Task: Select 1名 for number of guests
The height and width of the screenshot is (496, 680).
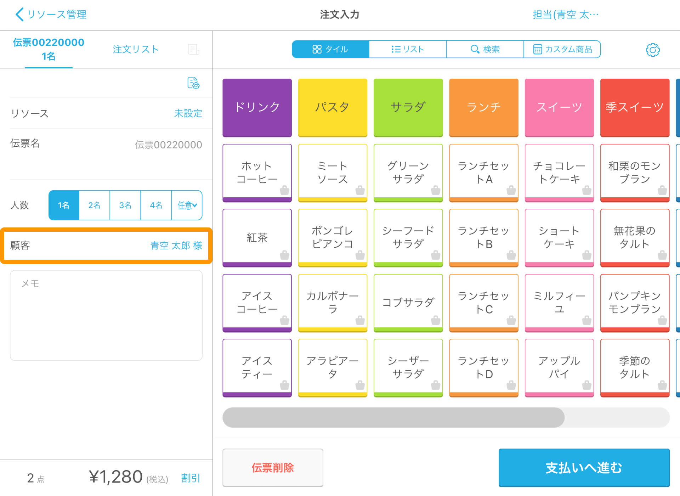Action: tap(64, 205)
